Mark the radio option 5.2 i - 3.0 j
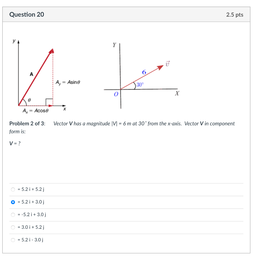 (x=13, y=240)
